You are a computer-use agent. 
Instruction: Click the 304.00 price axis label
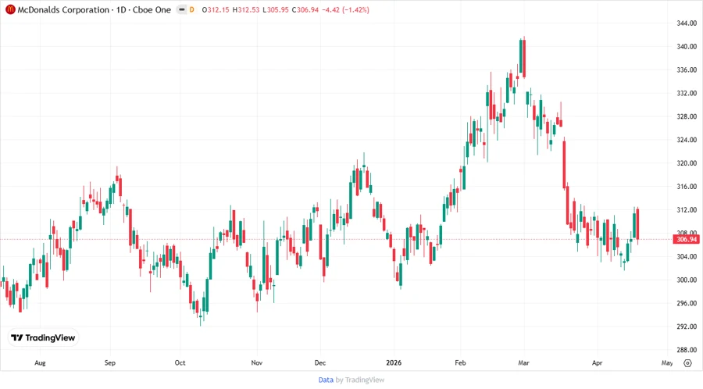[687, 257]
